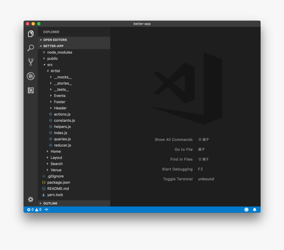Viewport: 284px width, 250px height.
Task: Select reducer.js in the Artist folder
Action: click(x=63, y=145)
